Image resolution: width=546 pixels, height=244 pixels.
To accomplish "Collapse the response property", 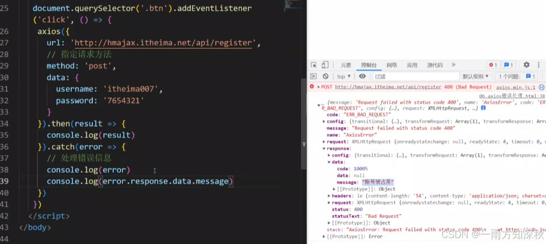I will 324,148.
